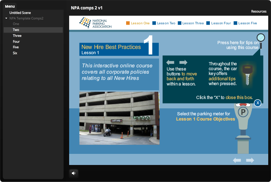Mute audio with the speaker button
The height and width of the screenshot is (182, 271).
click(74, 173)
